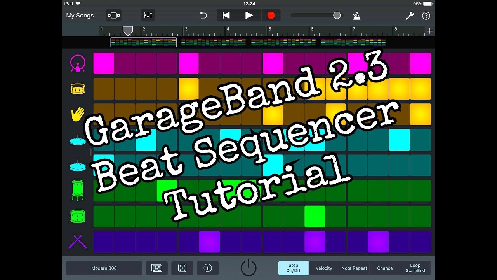Toggle last step of bottom green tom row

click(x=421, y=216)
